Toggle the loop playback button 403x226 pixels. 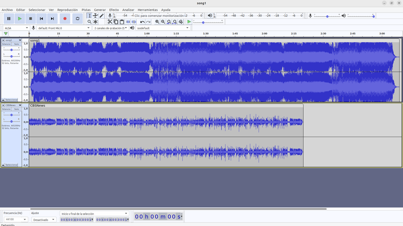pos(77,19)
